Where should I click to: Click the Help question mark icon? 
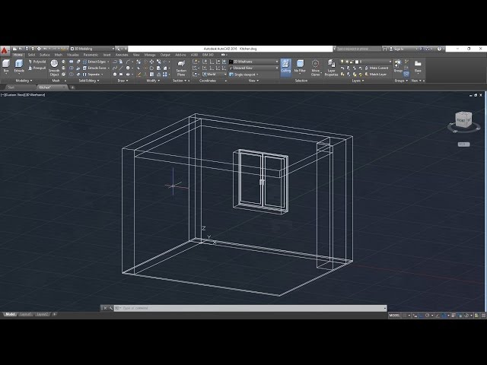[x=439, y=49]
